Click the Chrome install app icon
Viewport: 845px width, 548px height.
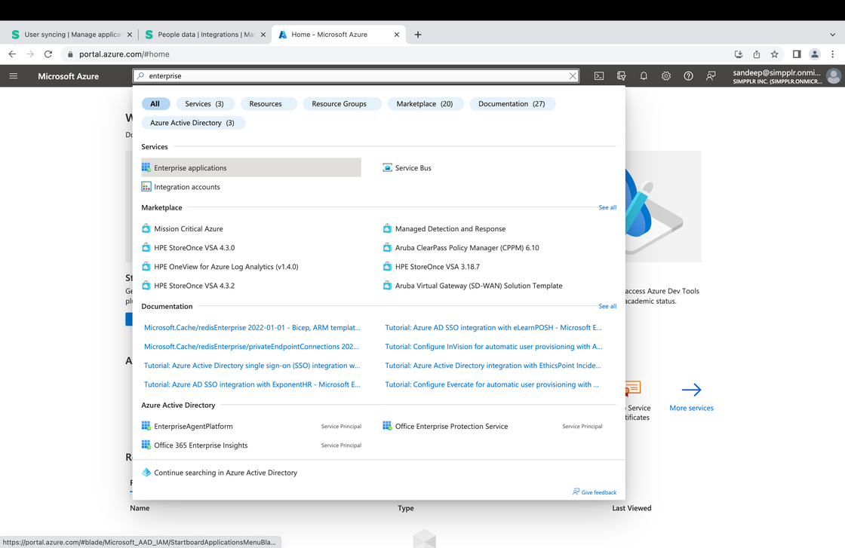tap(739, 54)
